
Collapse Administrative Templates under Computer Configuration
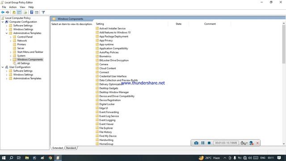click(x=7, y=33)
